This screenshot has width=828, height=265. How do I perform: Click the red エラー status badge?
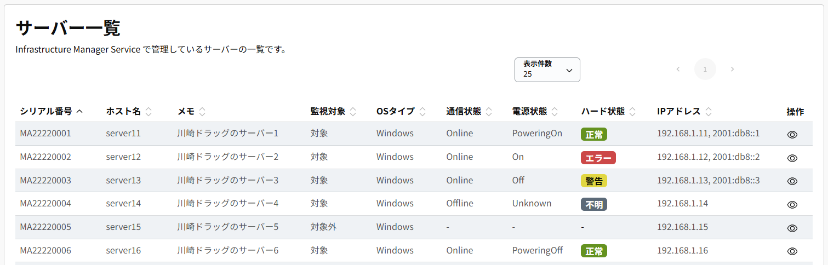click(598, 158)
